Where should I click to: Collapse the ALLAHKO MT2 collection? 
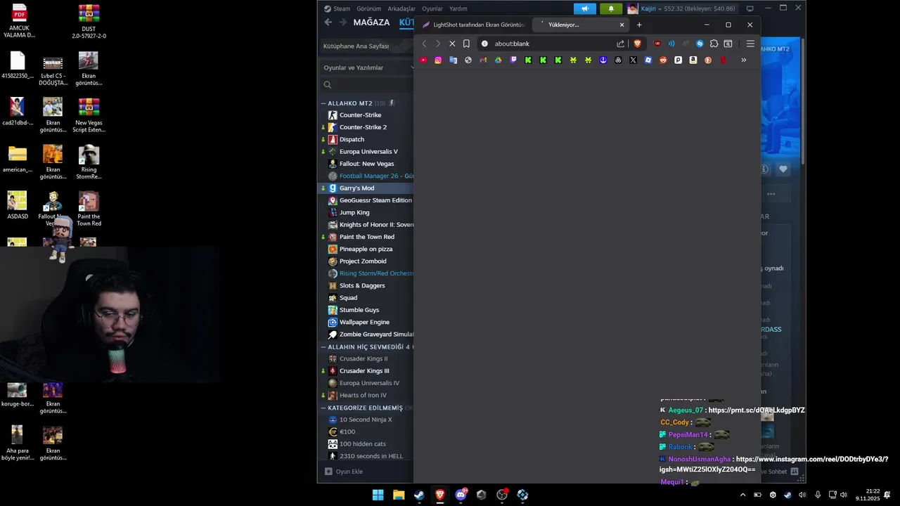323,103
